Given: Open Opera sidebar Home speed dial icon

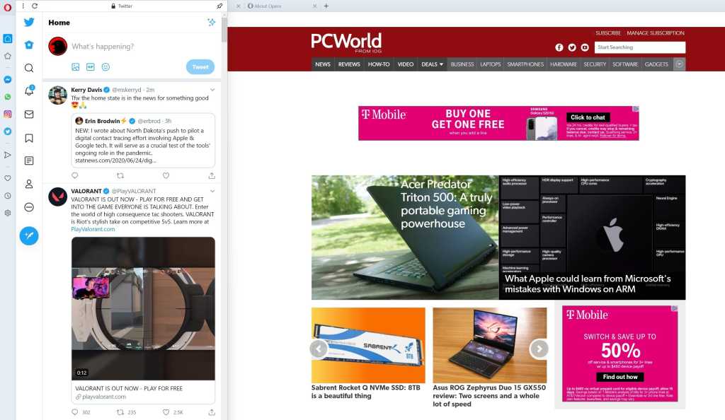Looking at the screenshot, I should click(7, 39).
